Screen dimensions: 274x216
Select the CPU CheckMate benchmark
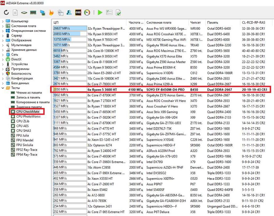point(28,112)
